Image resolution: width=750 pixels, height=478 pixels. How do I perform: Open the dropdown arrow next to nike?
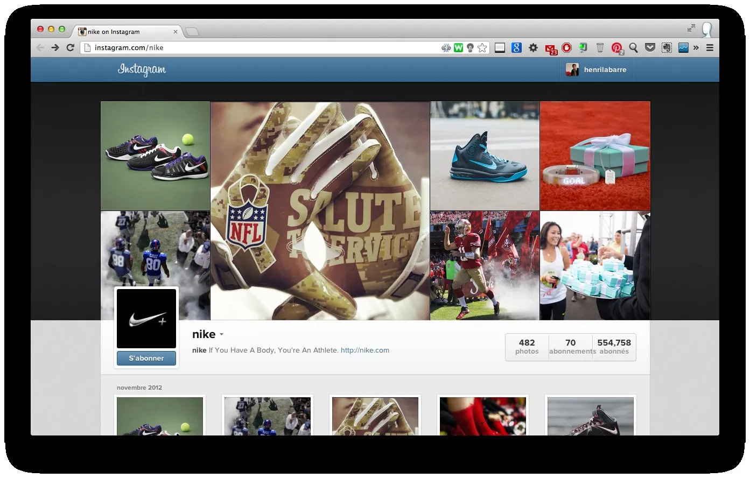pyautogui.click(x=221, y=335)
